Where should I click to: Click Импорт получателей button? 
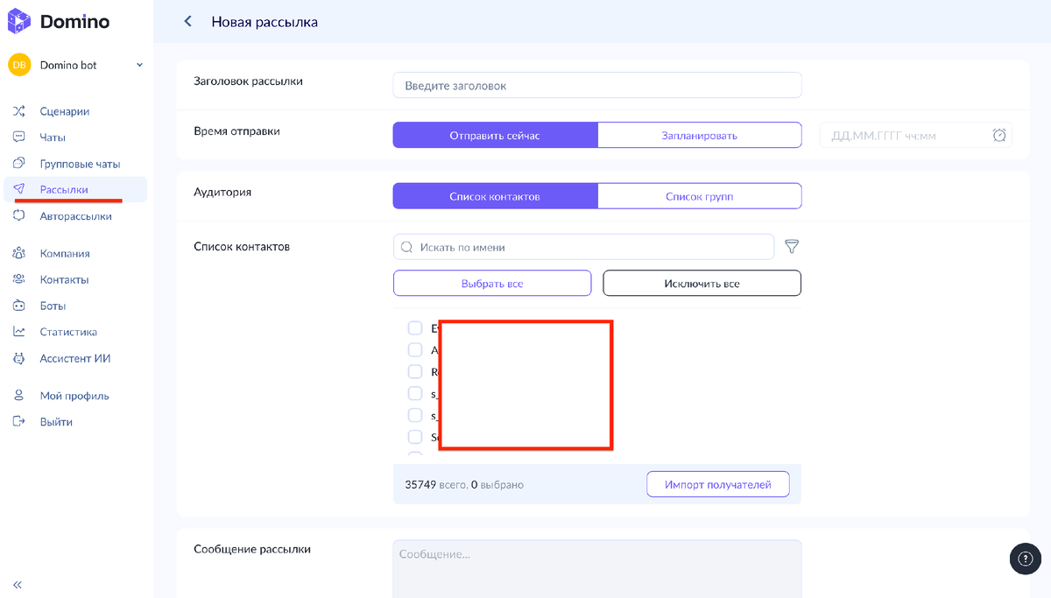(x=717, y=484)
